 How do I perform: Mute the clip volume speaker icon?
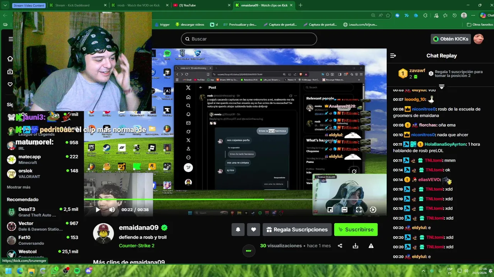point(112,210)
